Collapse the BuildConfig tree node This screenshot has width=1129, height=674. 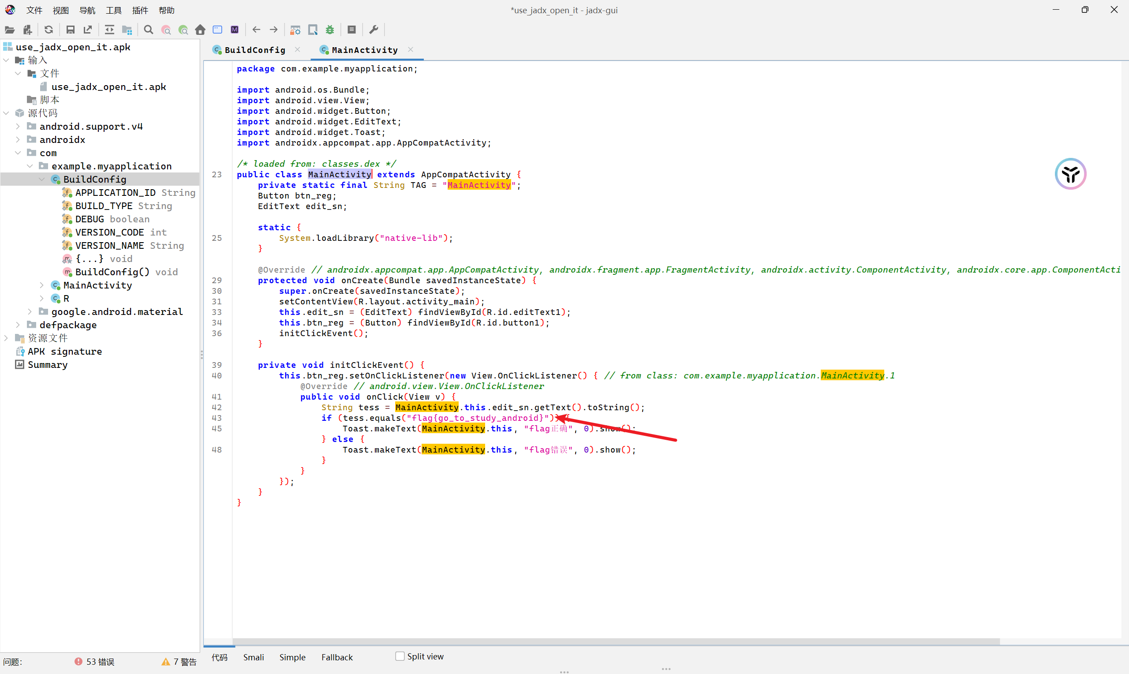[42, 180]
